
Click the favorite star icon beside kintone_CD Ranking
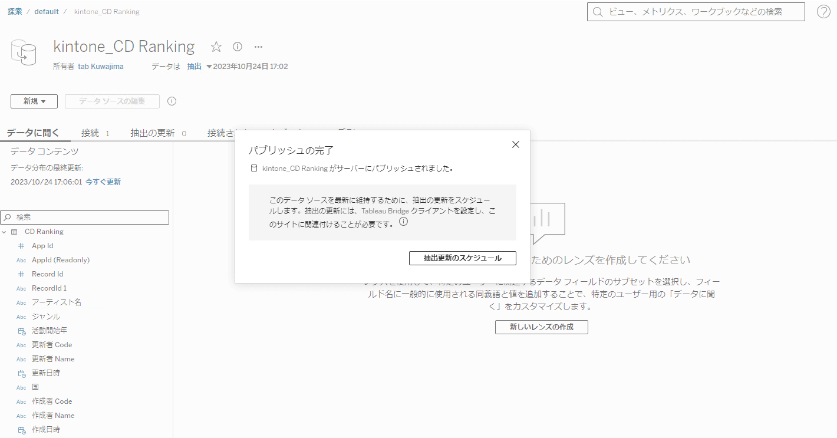[x=216, y=47]
